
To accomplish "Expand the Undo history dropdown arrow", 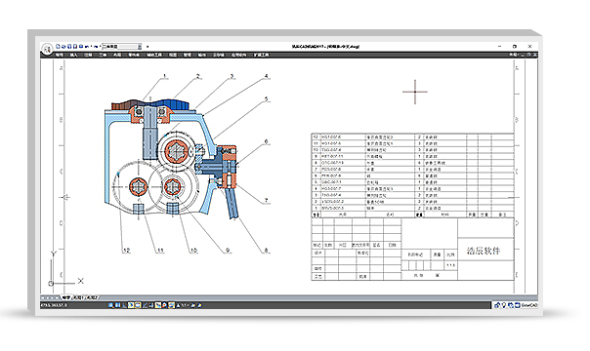I will 92,47.
